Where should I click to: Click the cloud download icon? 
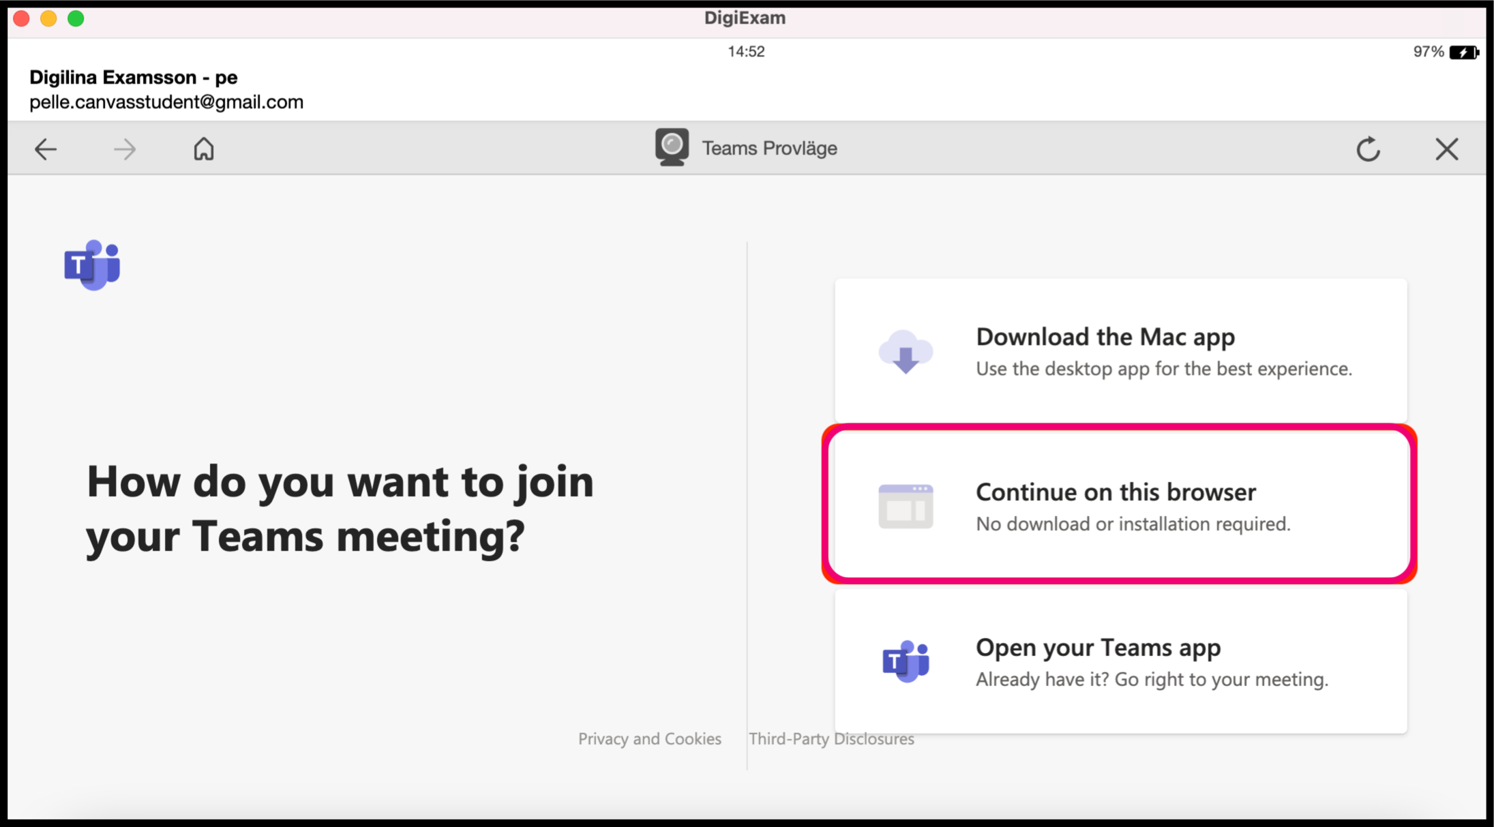[906, 352]
